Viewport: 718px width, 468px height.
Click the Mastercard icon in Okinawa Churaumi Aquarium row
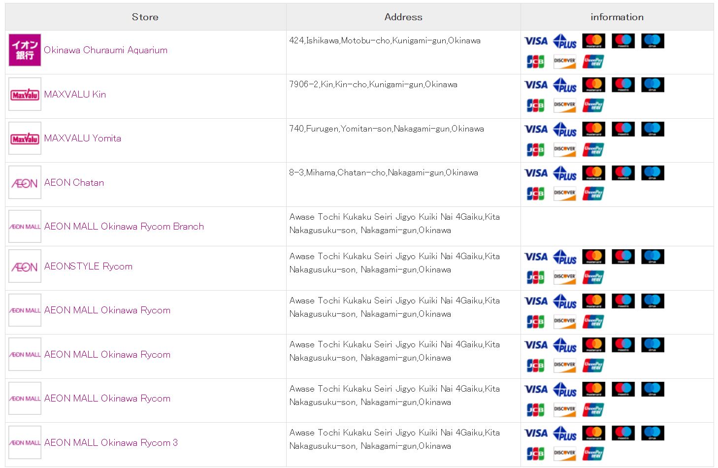pyautogui.click(x=594, y=41)
